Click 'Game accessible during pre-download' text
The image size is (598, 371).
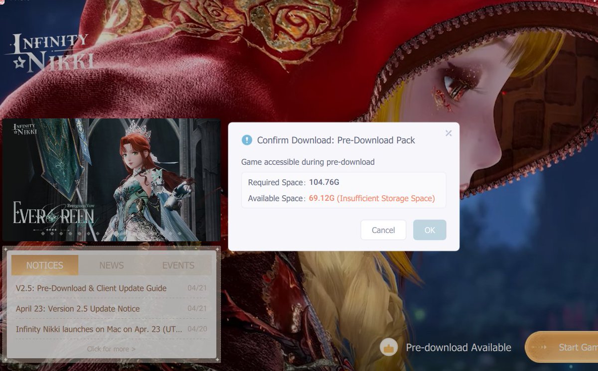click(308, 162)
